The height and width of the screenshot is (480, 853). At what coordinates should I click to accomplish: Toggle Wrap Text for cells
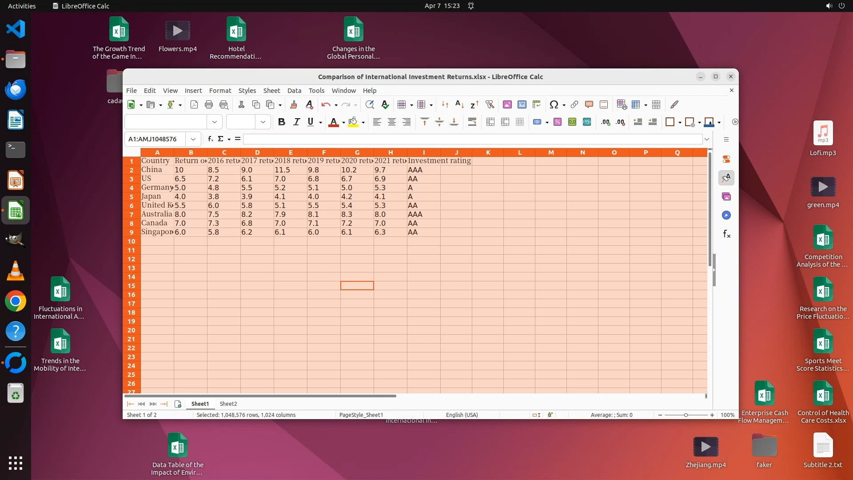click(x=472, y=122)
